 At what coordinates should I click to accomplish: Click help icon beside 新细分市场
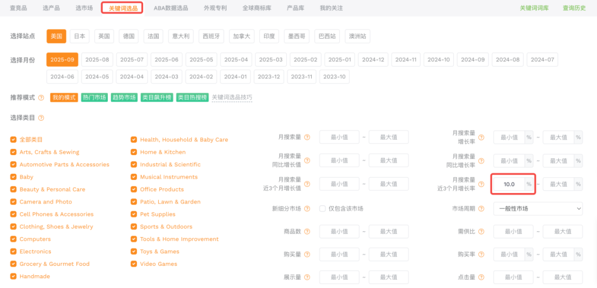coord(307,209)
